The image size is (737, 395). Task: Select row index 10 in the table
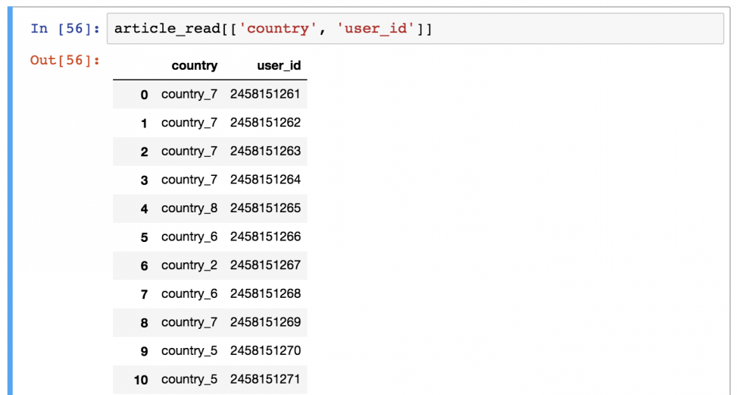tap(142, 379)
